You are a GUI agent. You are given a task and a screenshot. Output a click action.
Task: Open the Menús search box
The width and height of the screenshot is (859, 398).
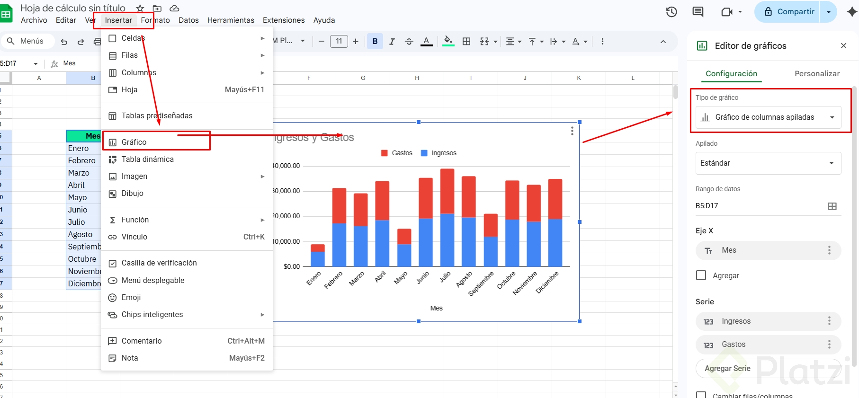(x=27, y=41)
